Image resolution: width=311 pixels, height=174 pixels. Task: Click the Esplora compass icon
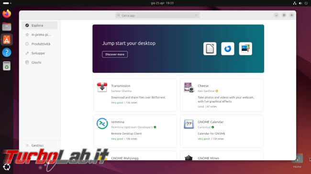pos(27,25)
